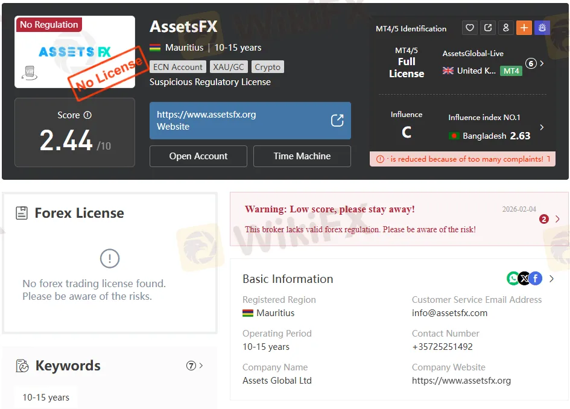Viewport: 570px width, 409px height.
Task: Click the Keywords section icon
Action: coord(22,366)
